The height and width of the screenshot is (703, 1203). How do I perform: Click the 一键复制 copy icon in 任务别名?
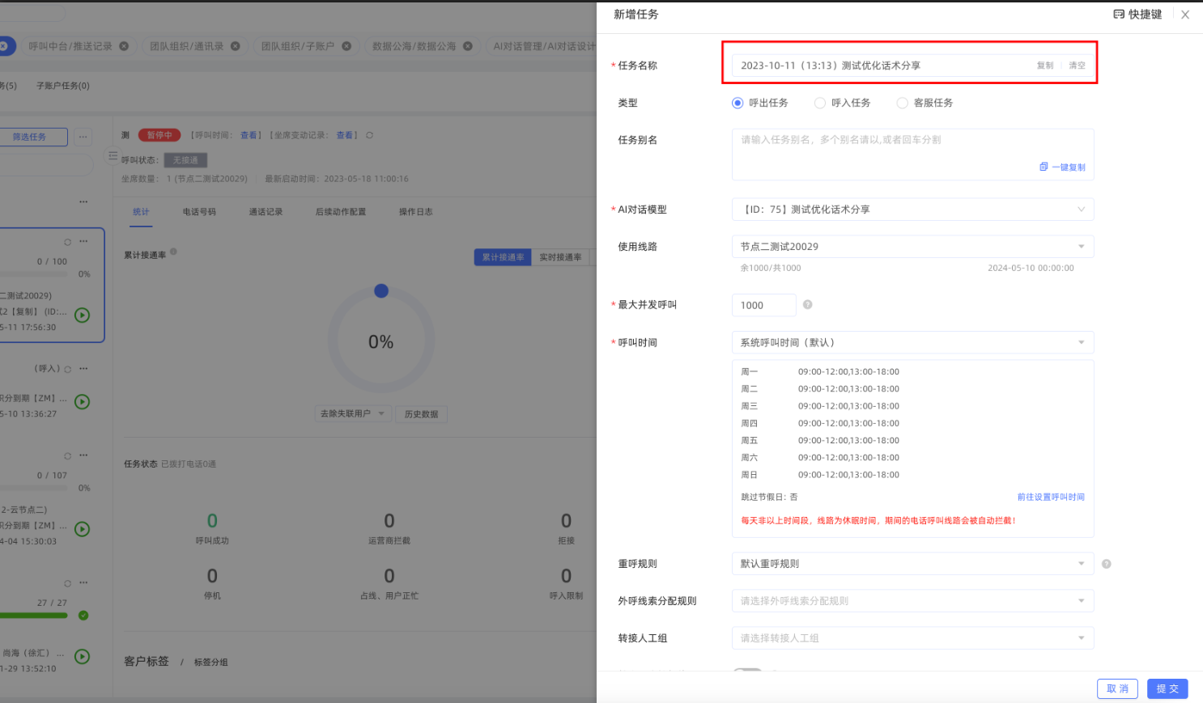pyautogui.click(x=1044, y=167)
